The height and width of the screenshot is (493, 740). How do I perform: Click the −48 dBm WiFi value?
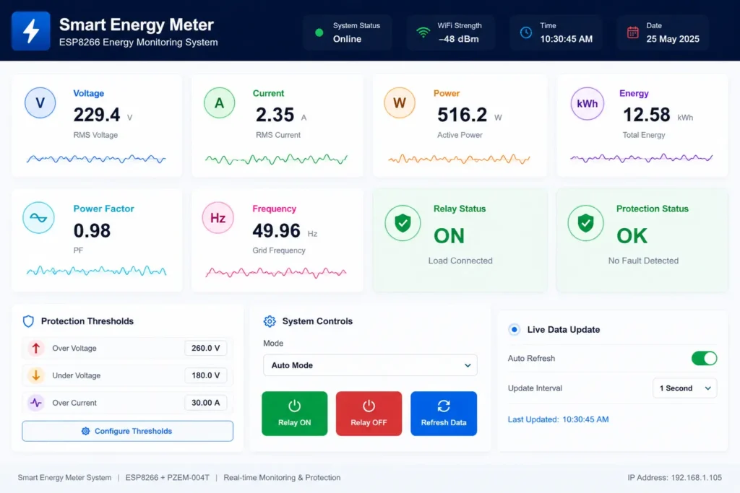458,39
